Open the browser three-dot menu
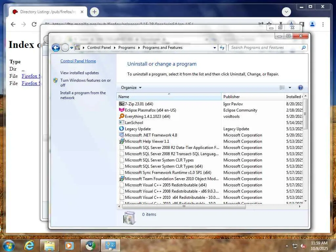Viewport: 336px width, 252px height. 323,24
